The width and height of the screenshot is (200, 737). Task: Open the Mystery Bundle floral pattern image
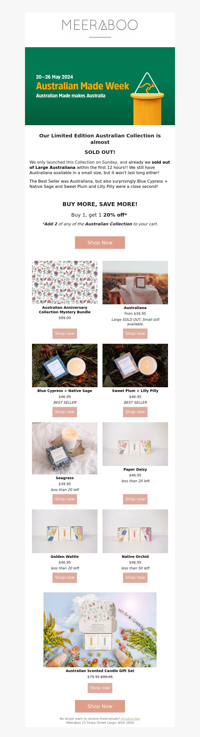[x=65, y=282]
